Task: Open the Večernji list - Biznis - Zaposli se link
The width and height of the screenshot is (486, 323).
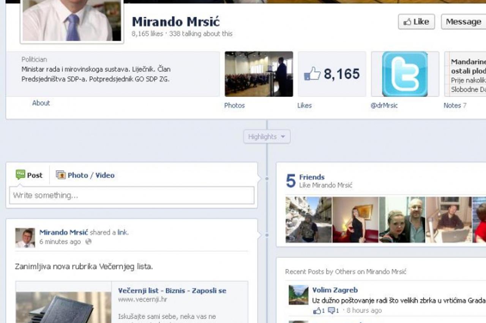Action: coord(172,290)
